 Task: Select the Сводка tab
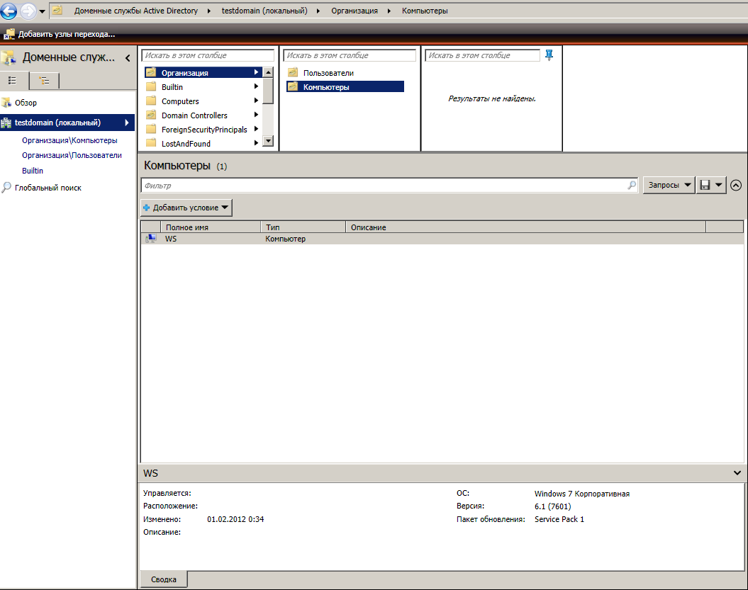point(164,579)
